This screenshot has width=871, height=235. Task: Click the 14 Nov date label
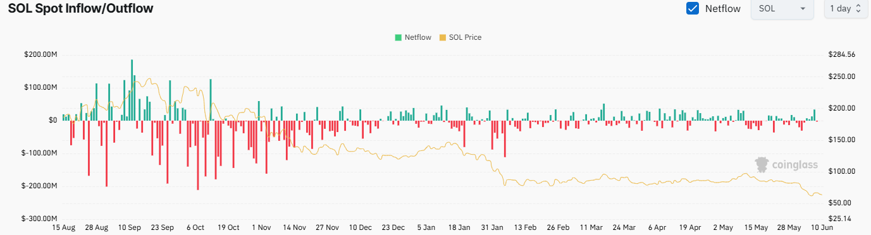click(x=294, y=227)
